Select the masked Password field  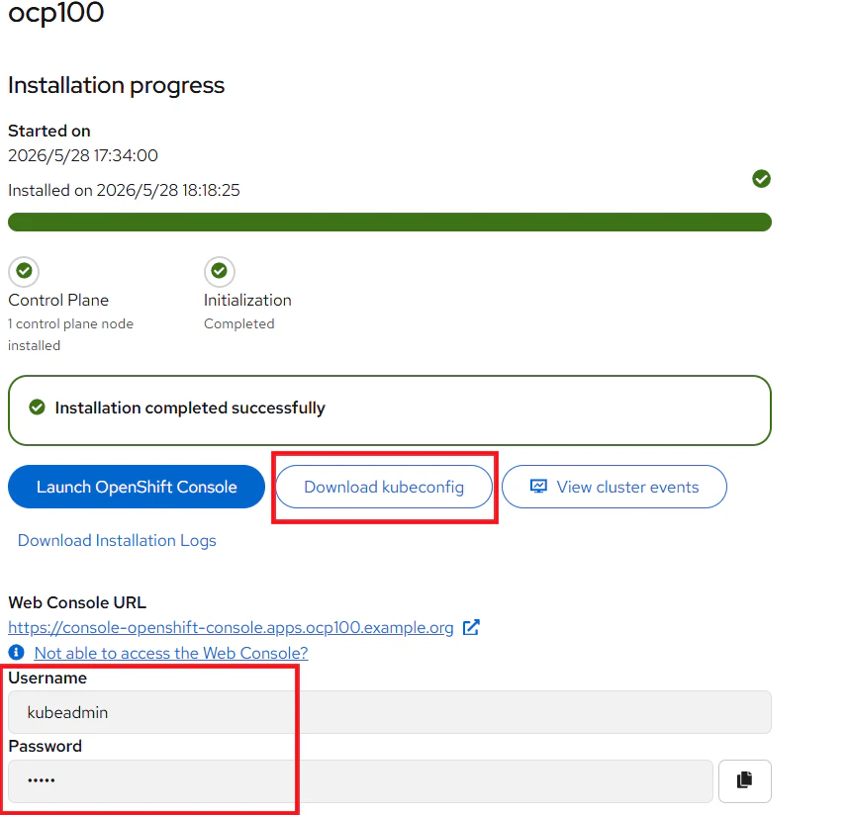click(360, 780)
